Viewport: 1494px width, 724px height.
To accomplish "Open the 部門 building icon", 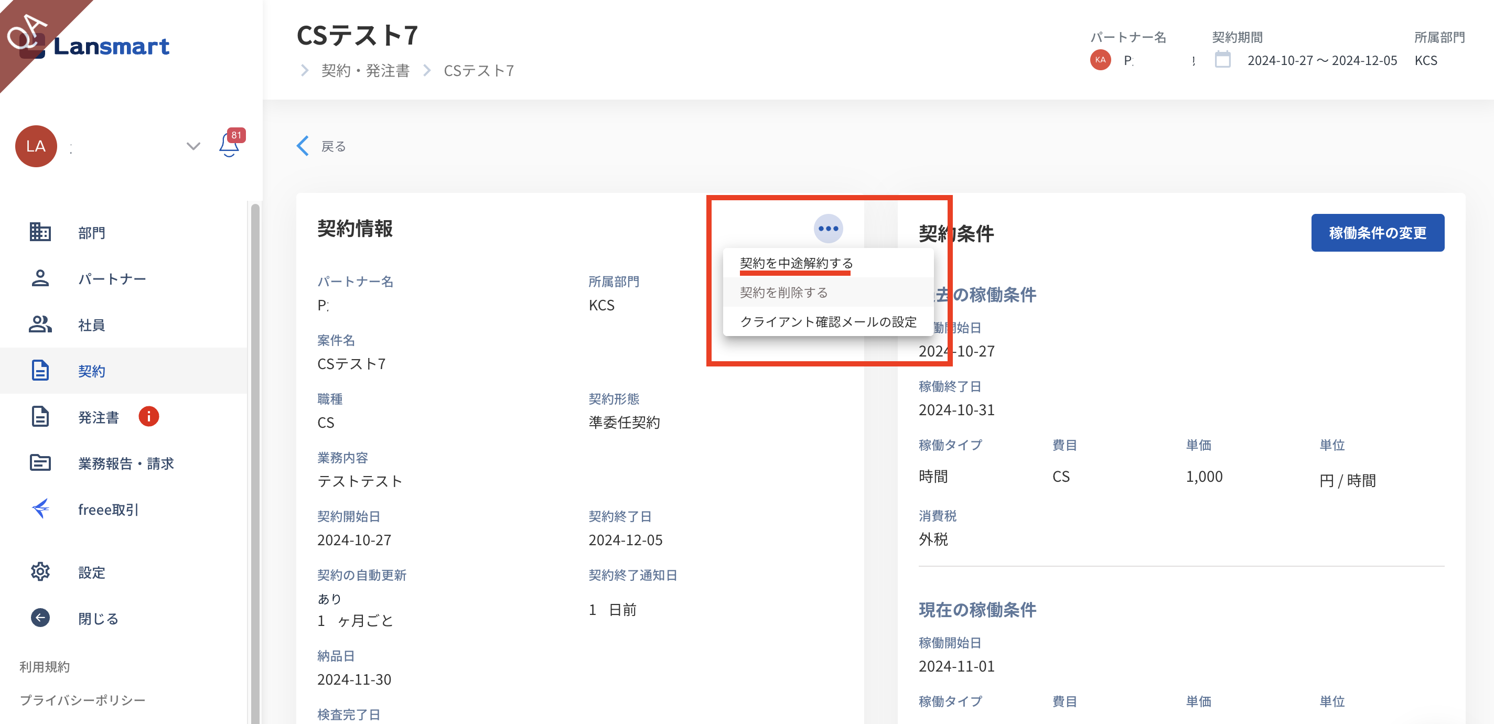I will click(40, 232).
